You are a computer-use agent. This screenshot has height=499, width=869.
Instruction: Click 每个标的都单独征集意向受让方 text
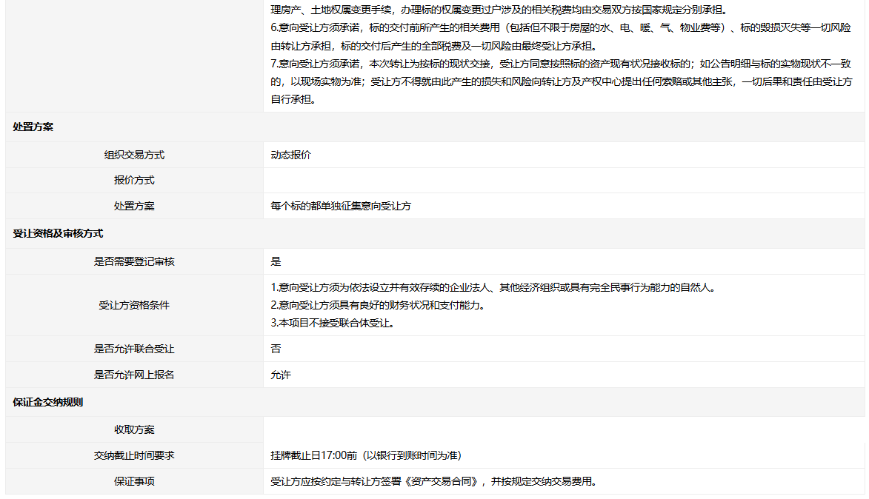click(x=341, y=206)
